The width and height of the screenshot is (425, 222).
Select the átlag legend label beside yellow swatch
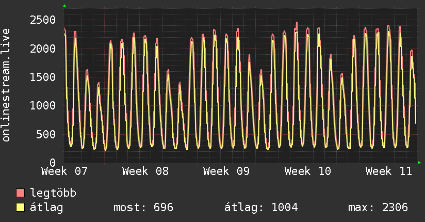click(46, 208)
